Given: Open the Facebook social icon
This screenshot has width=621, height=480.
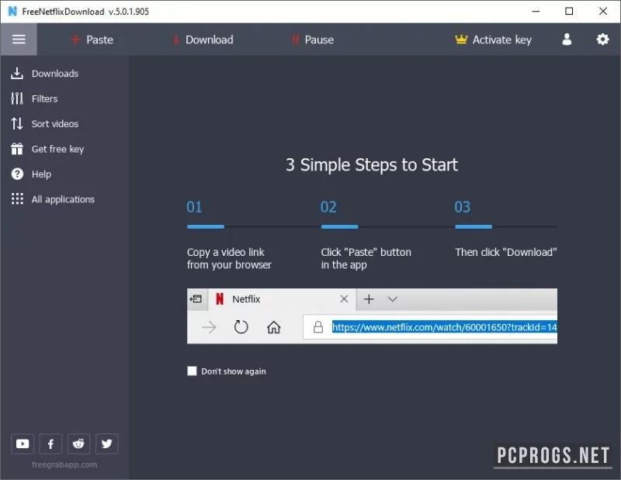Looking at the screenshot, I should (x=50, y=444).
